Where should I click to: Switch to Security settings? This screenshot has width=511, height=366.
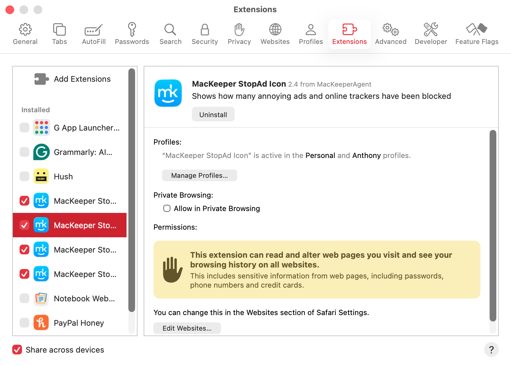(204, 34)
